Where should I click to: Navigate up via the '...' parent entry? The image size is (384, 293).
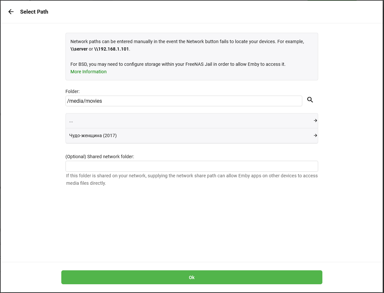coord(192,121)
